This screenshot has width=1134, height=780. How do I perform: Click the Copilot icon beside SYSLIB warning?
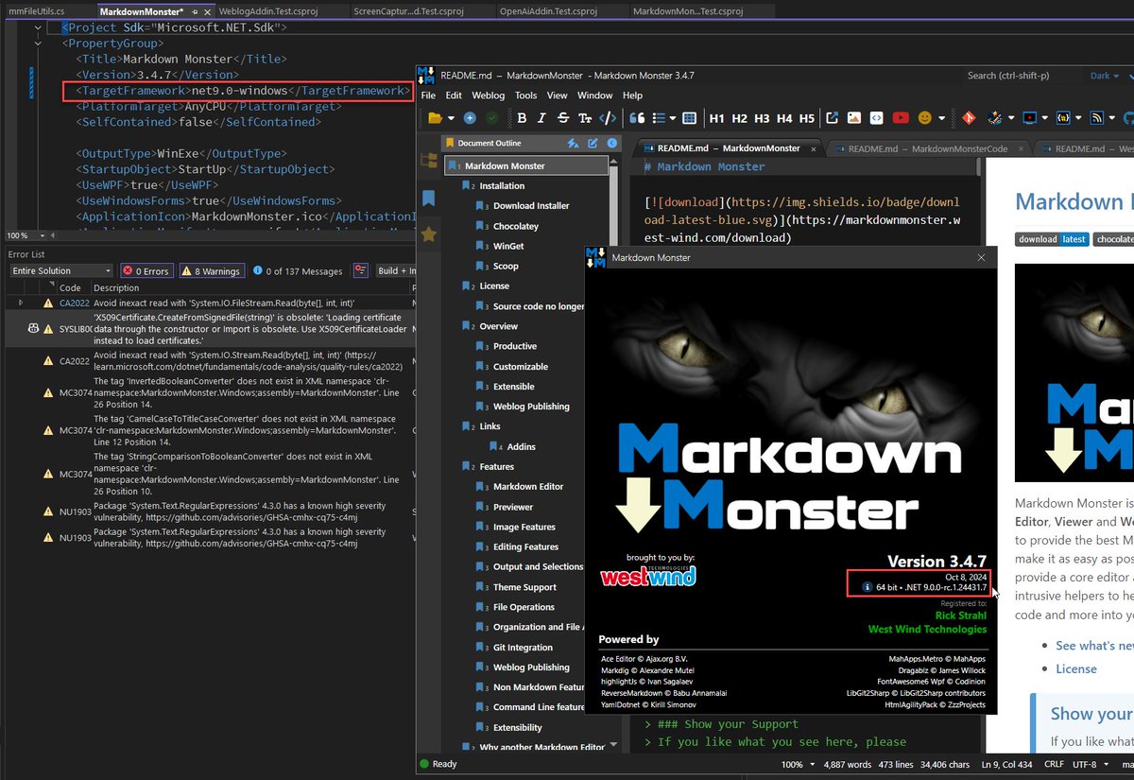coord(34,328)
